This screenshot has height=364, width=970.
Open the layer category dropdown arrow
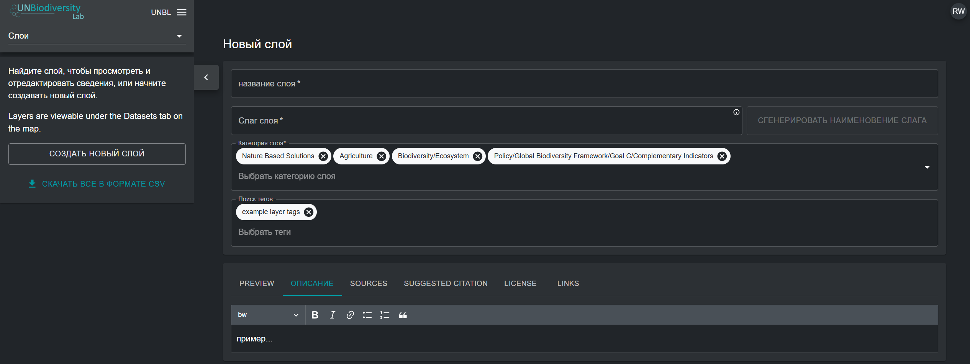click(927, 167)
